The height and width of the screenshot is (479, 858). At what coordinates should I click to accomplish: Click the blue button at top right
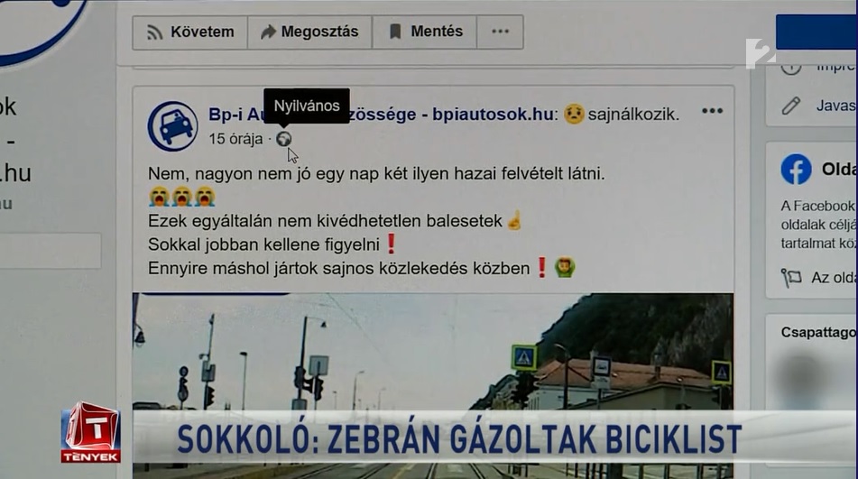(816, 32)
